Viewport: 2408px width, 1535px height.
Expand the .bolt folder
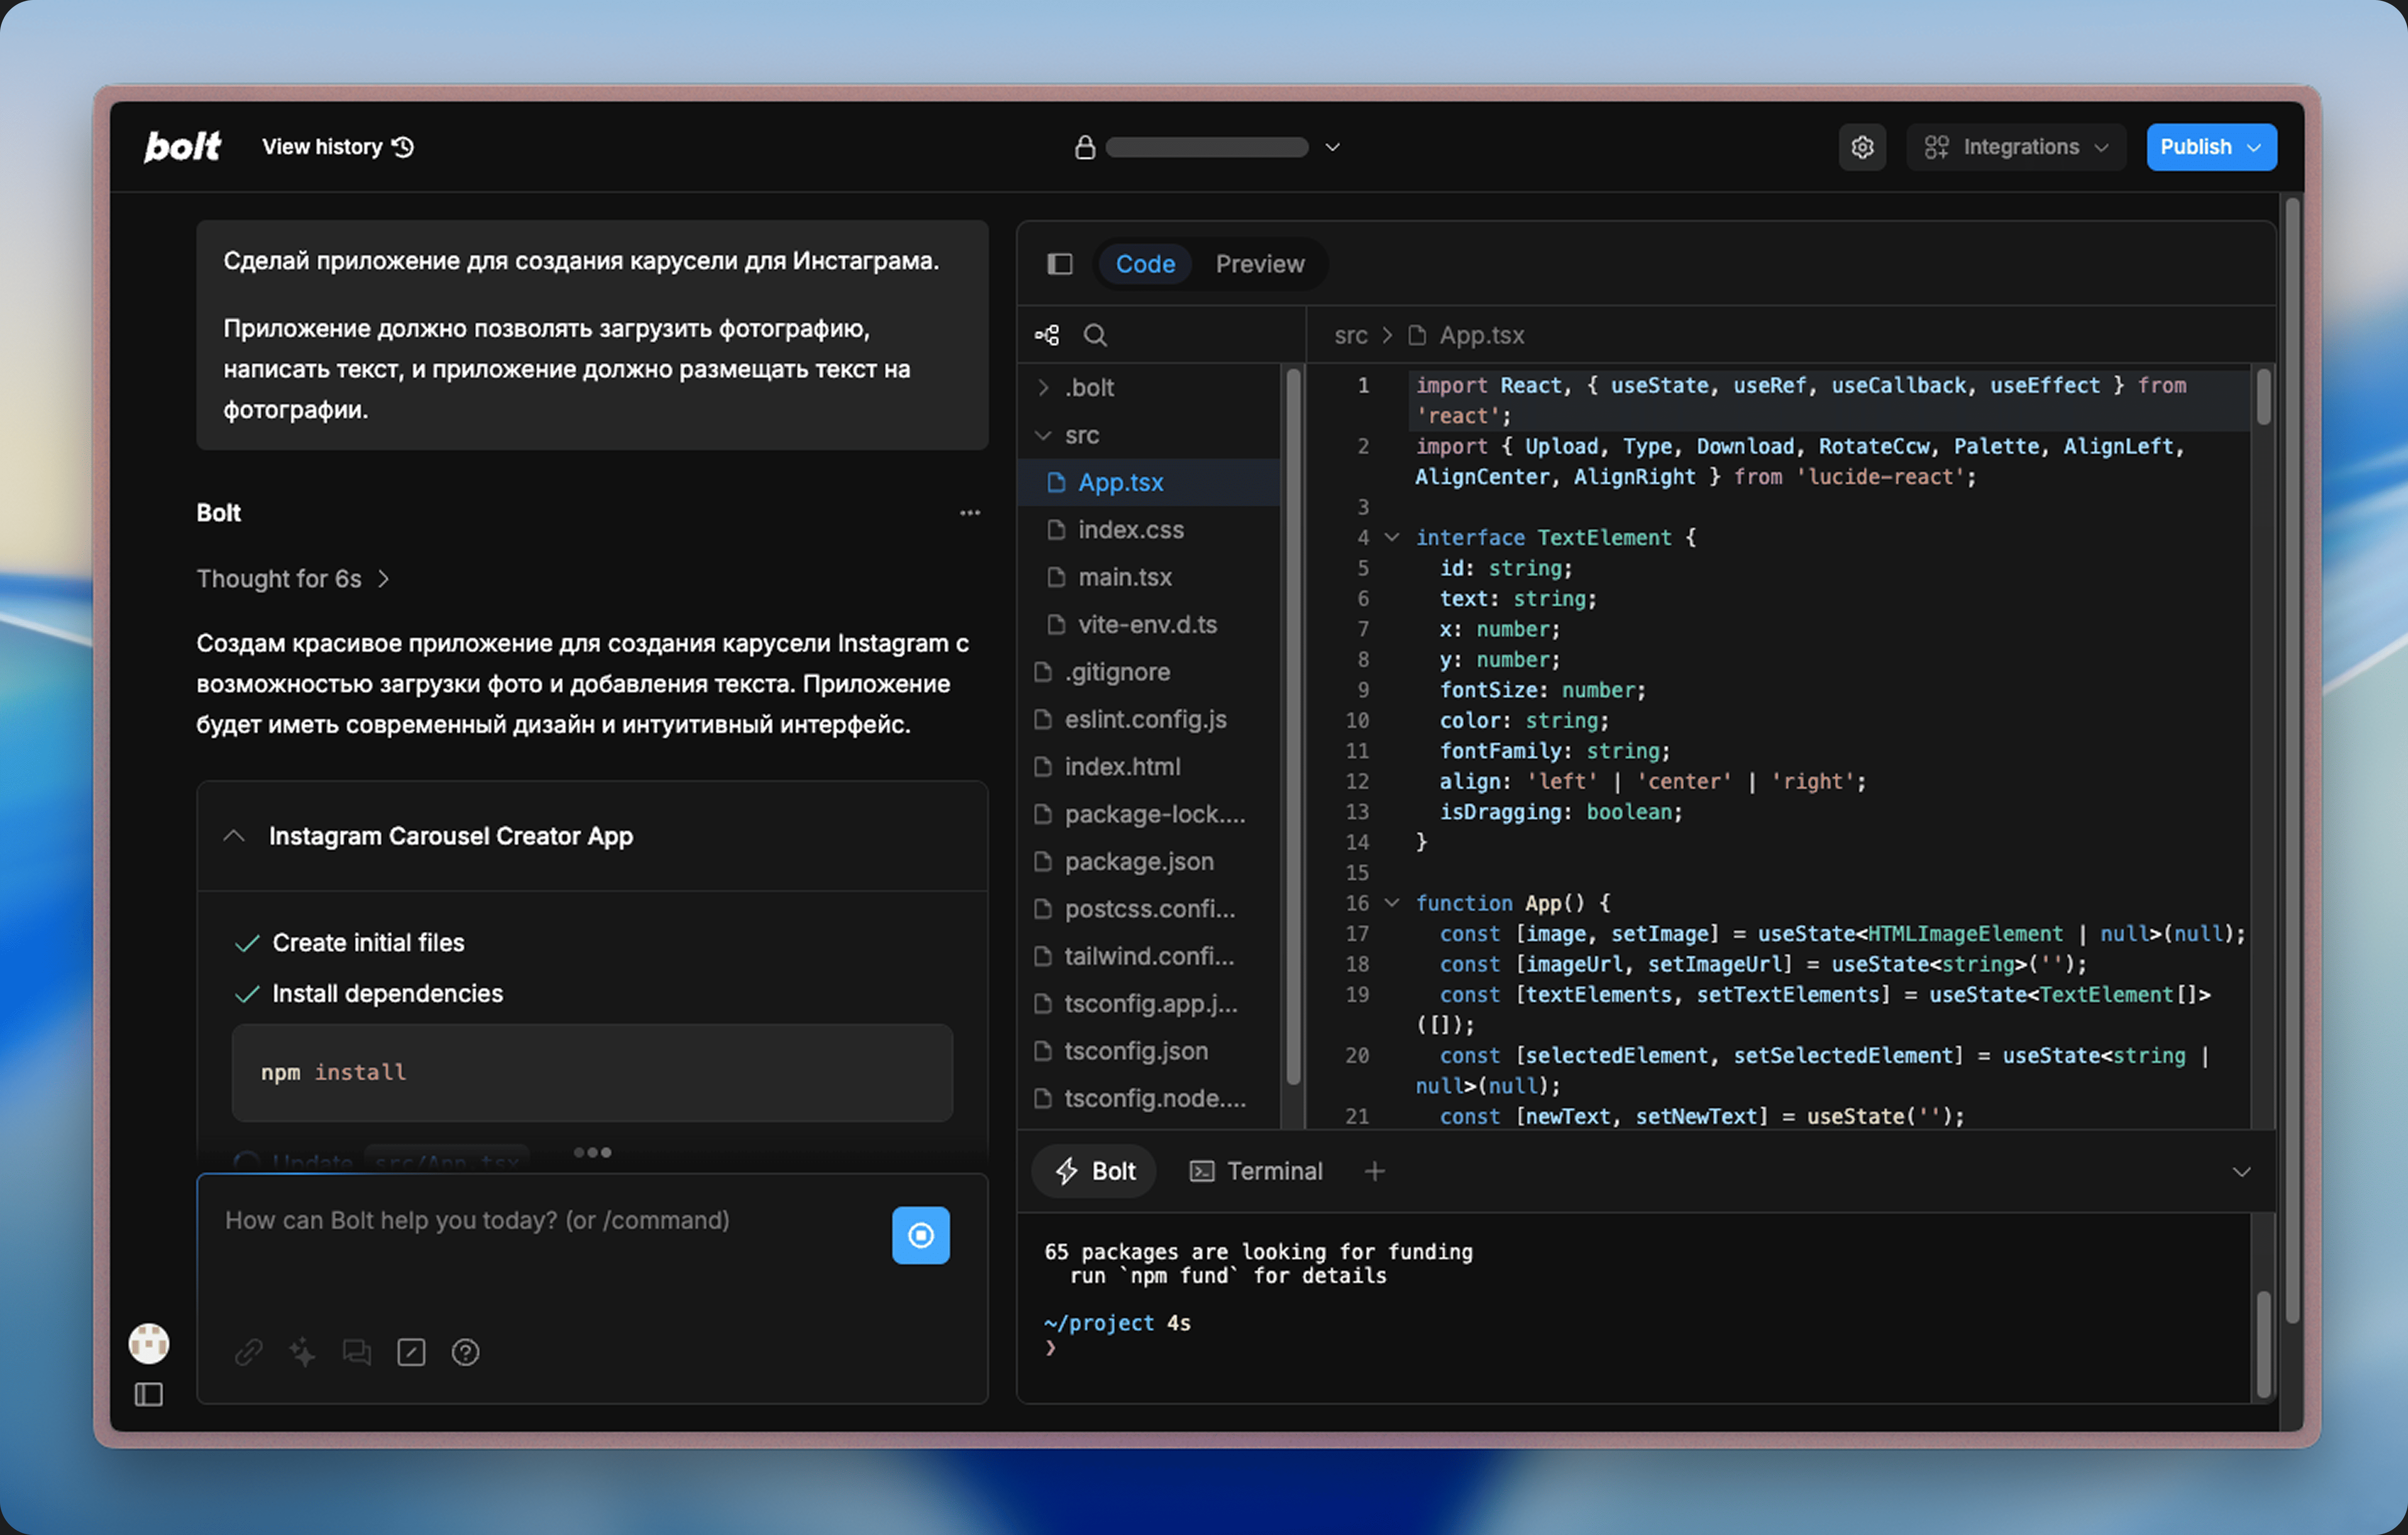(x=1088, y=388)
